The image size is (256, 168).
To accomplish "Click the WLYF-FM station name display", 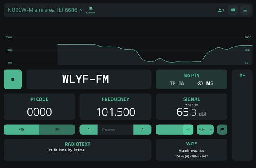I will pos(89,79).
